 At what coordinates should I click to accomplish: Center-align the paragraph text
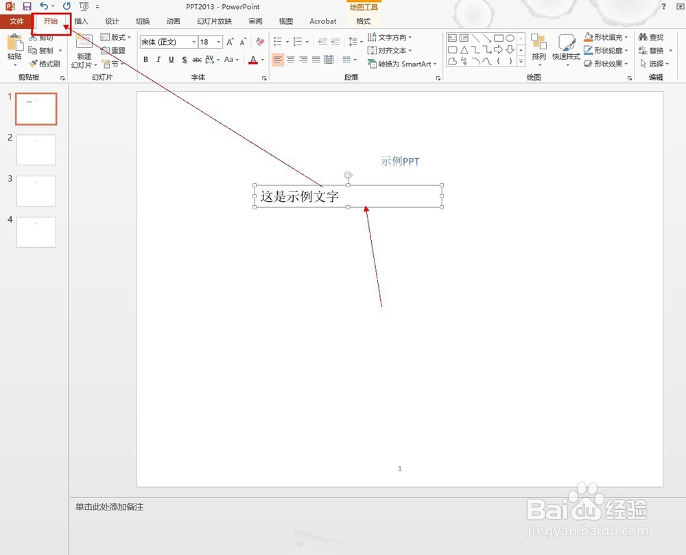[x=291, y=60]
